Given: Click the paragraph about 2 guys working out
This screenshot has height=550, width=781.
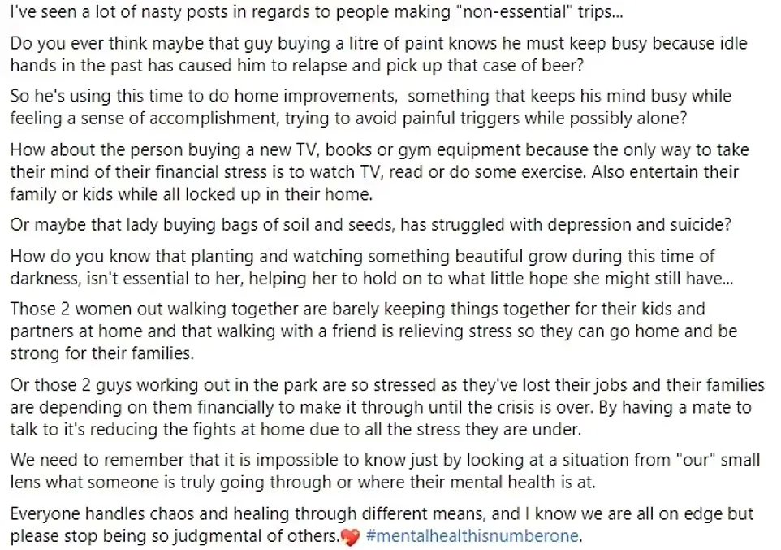Looking at the screenshot, I should (x=387, y=407).
